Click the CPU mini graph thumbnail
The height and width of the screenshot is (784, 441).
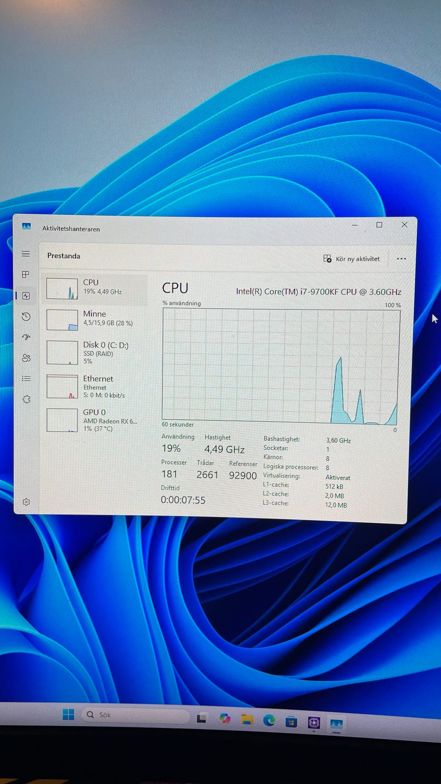(x=62, y=289)
